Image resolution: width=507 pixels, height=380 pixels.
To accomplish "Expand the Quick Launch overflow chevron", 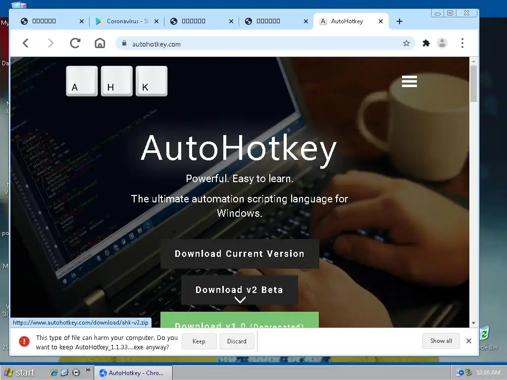I will point(88,370).
